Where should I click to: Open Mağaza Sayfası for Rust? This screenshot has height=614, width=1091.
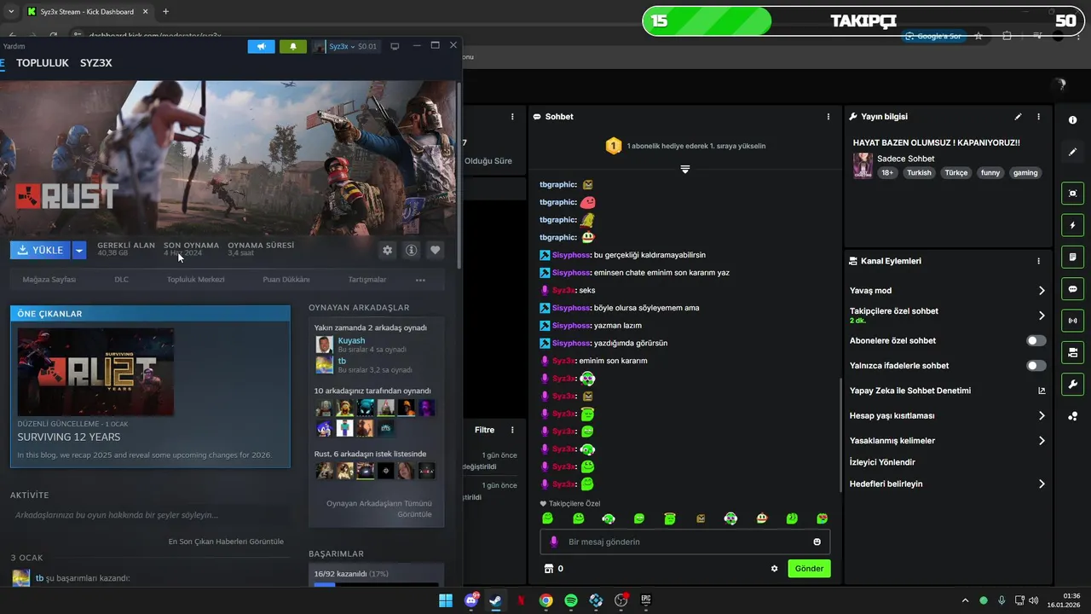point(49,280)
